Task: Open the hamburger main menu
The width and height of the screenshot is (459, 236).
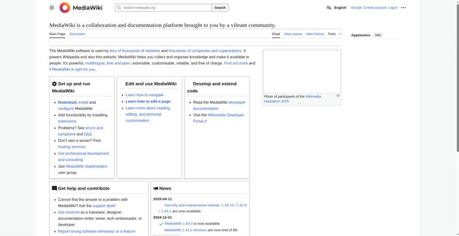Action: [52, 7]
